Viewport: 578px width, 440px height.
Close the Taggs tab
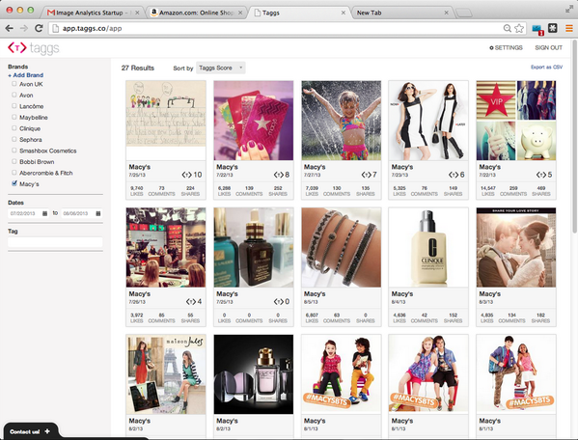[344, 13]
